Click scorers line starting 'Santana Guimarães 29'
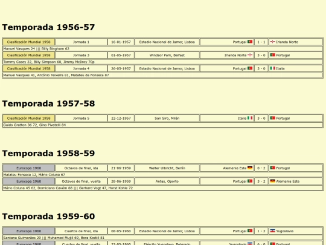Viewport: 326px width, 245px height. [162, 238]
